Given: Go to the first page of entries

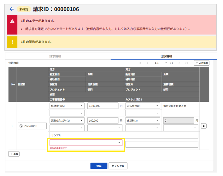Looking at the screenshot, I should (140, 63).
